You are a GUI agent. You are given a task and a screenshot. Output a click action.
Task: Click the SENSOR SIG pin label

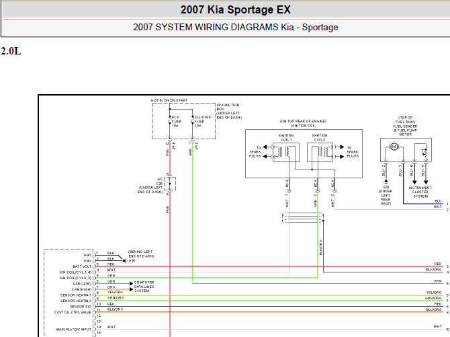81,307
